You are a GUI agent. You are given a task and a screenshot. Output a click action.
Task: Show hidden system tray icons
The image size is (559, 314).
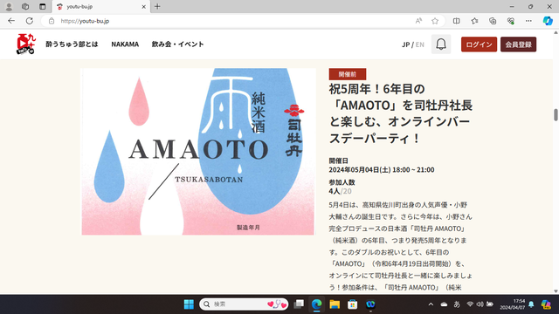431,304
